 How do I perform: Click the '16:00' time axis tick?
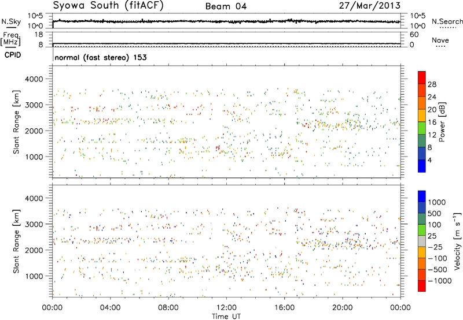tap(284, 308)
